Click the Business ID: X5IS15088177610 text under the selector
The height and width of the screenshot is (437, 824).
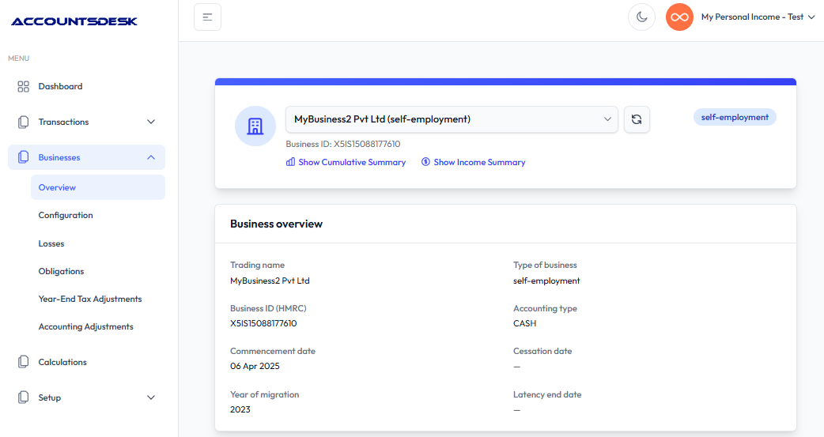point(343,144)
